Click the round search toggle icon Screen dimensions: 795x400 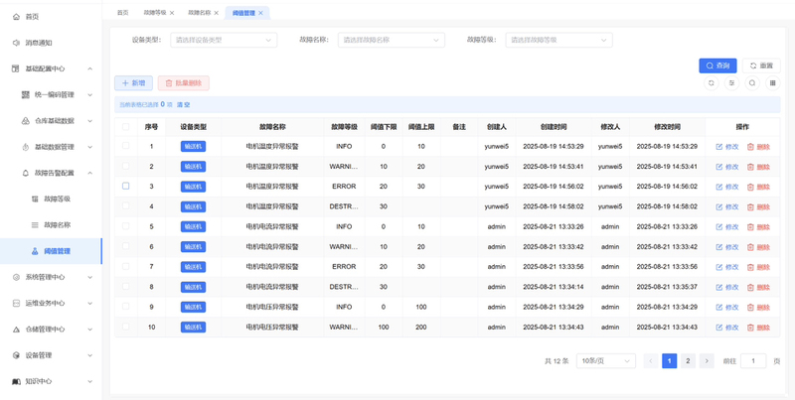(x=752, y=83)
